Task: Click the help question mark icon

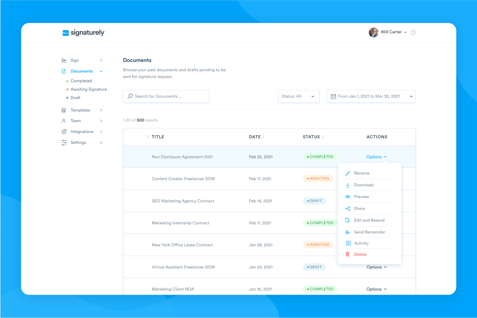Action: click(413, 33)
